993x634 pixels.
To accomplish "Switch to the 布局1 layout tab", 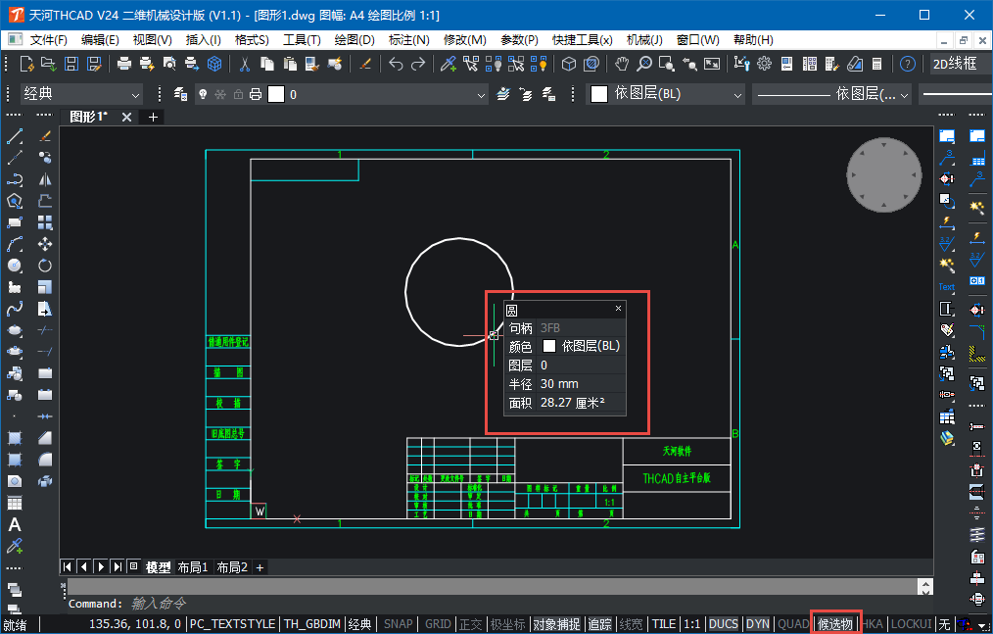I will click(194, 567).
